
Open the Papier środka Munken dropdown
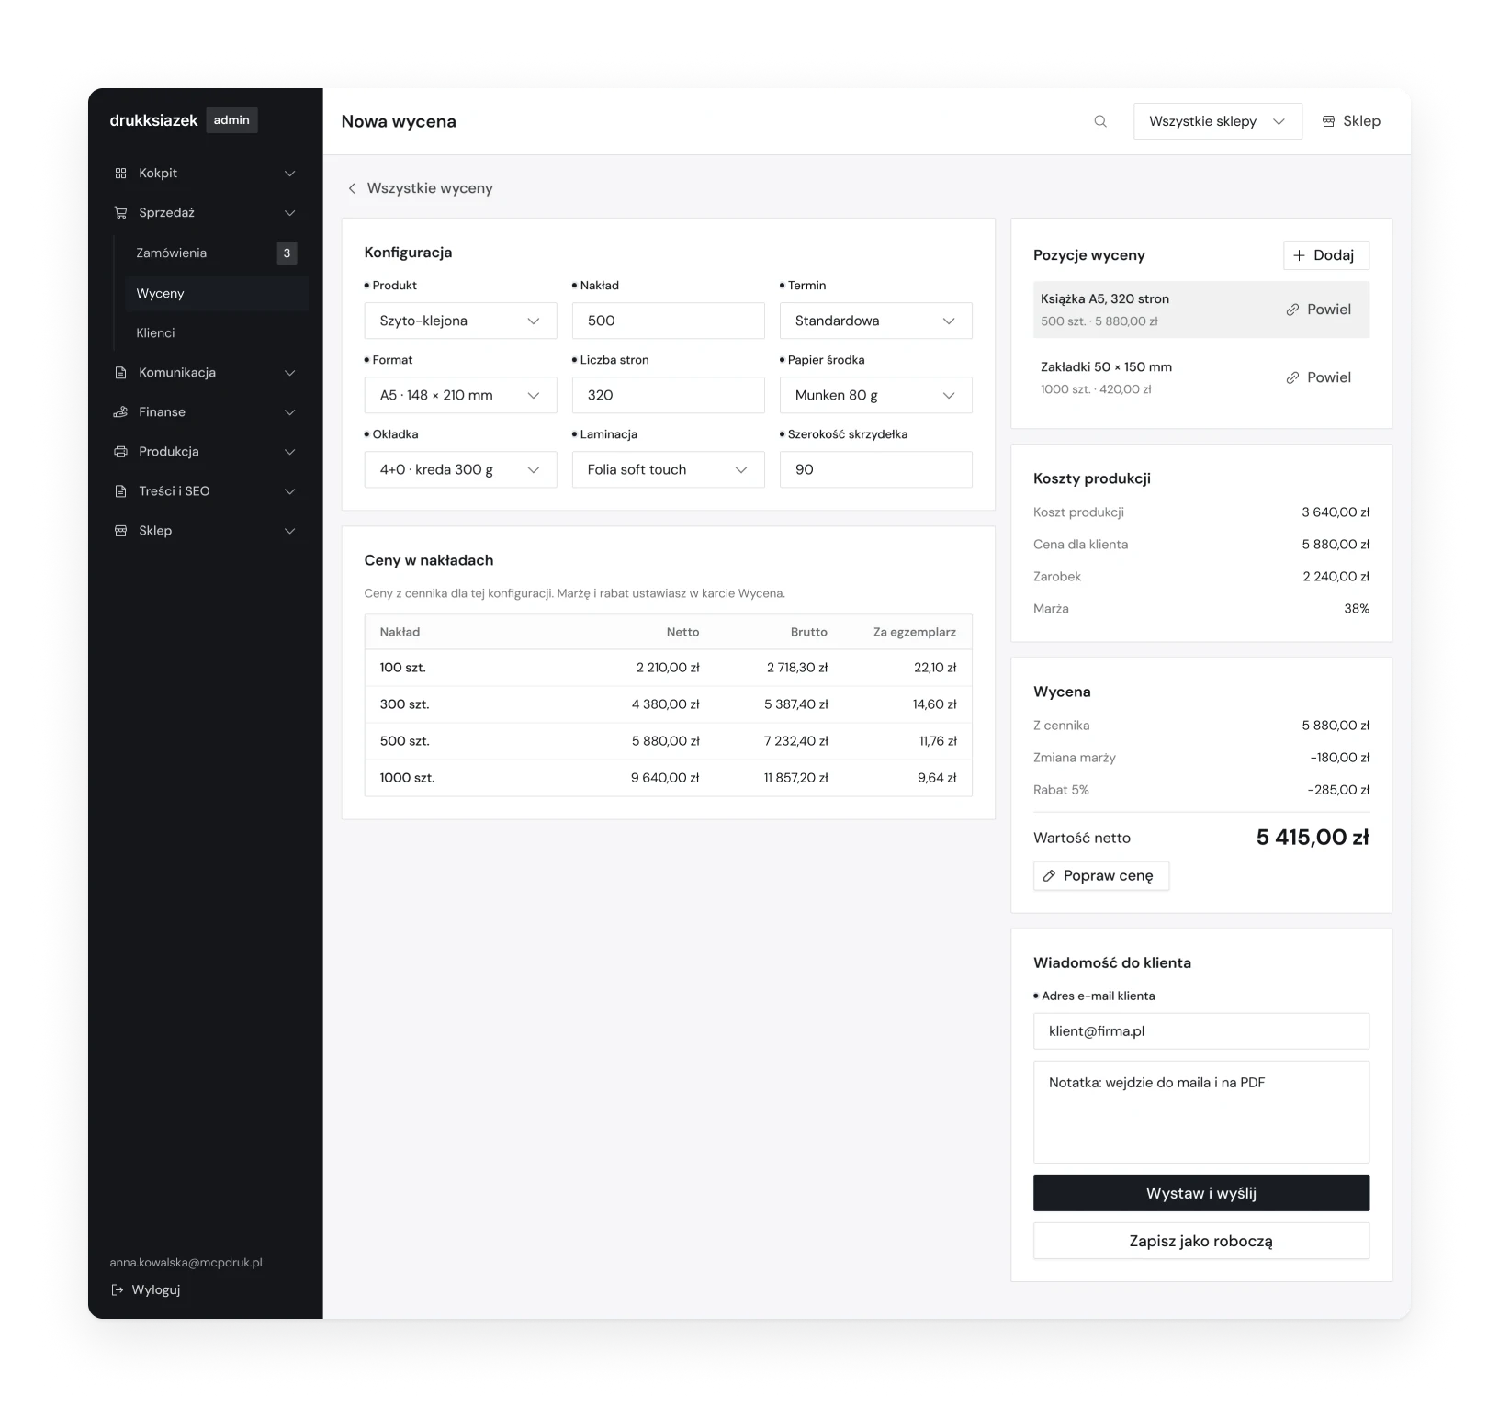click(x=875, y=395)
